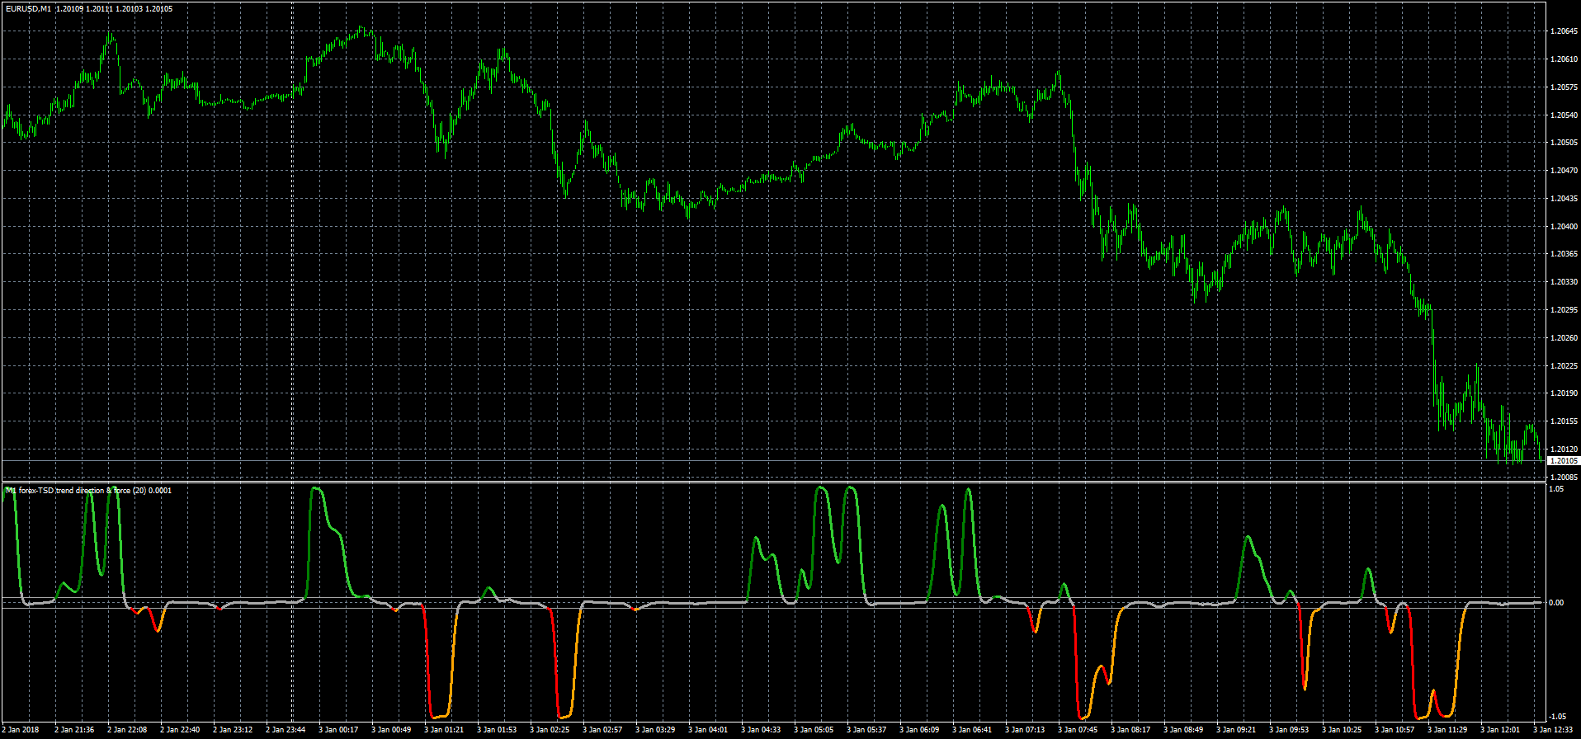Click the 3 Jan 04:01 time label
Viewport: 1581px width, 739px height.
coord(708,730)
